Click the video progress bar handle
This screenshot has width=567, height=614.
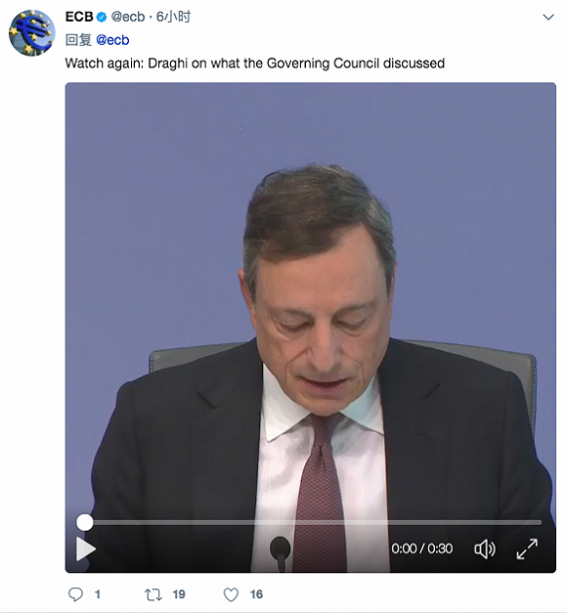(x=85, y=522)
